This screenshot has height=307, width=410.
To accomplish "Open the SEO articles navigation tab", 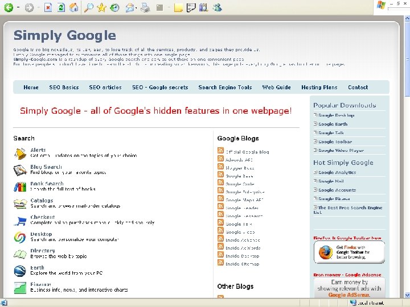I will coord(105,88).
